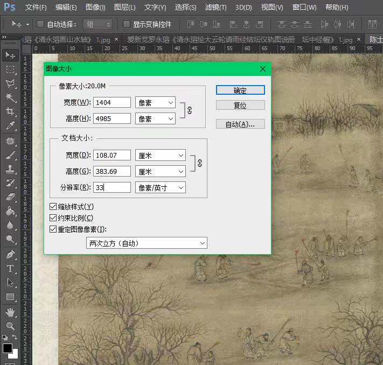Screen dimensions: 383x365
Task: Open document width 厘米 unit dropdown
Action: 161,155
